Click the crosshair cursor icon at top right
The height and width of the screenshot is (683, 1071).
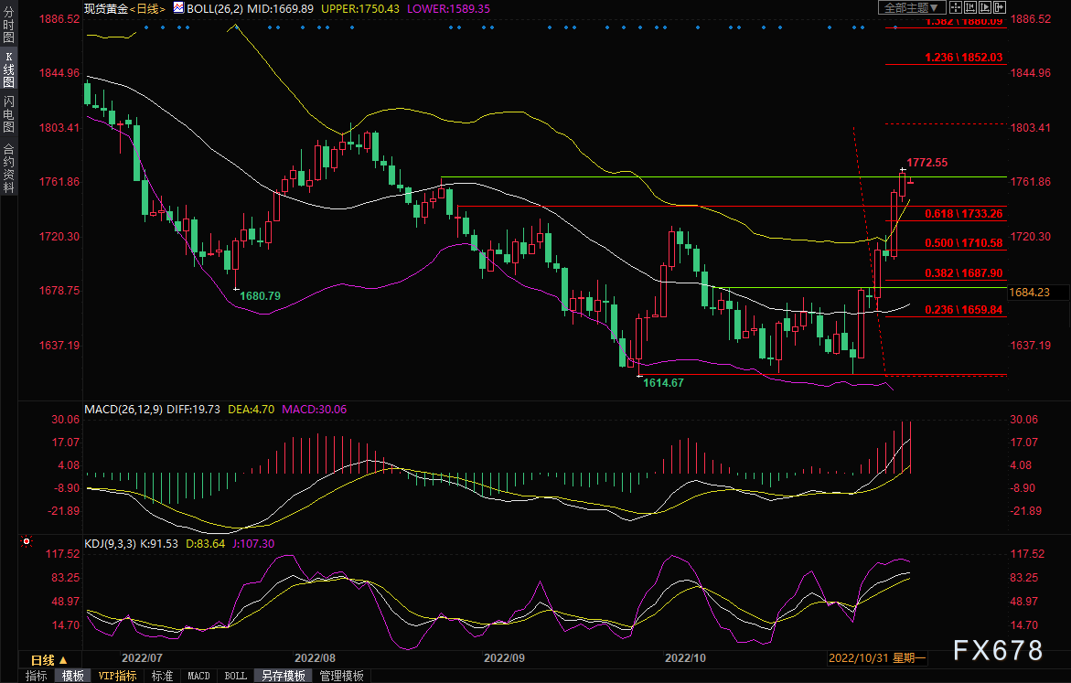[956, 7]
